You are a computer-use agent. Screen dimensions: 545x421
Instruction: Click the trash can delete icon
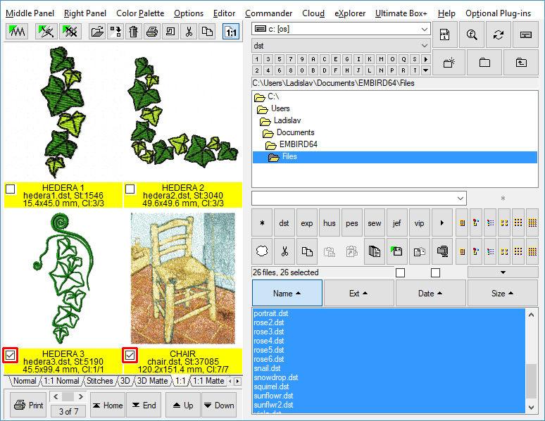pos(134,32)
